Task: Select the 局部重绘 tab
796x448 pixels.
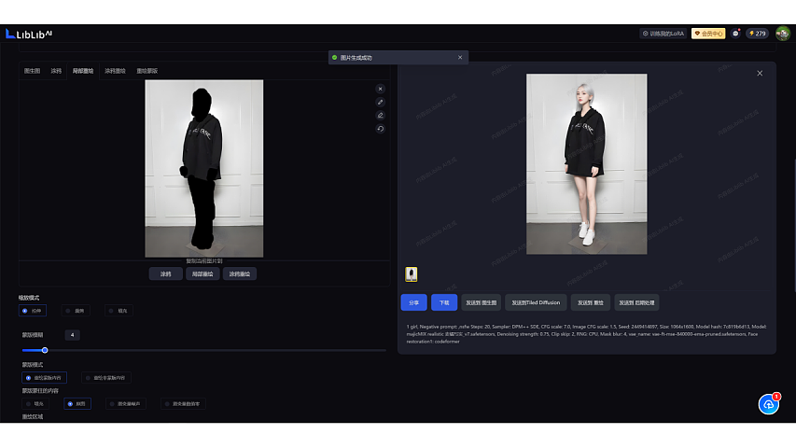Action: pos(83,71)
